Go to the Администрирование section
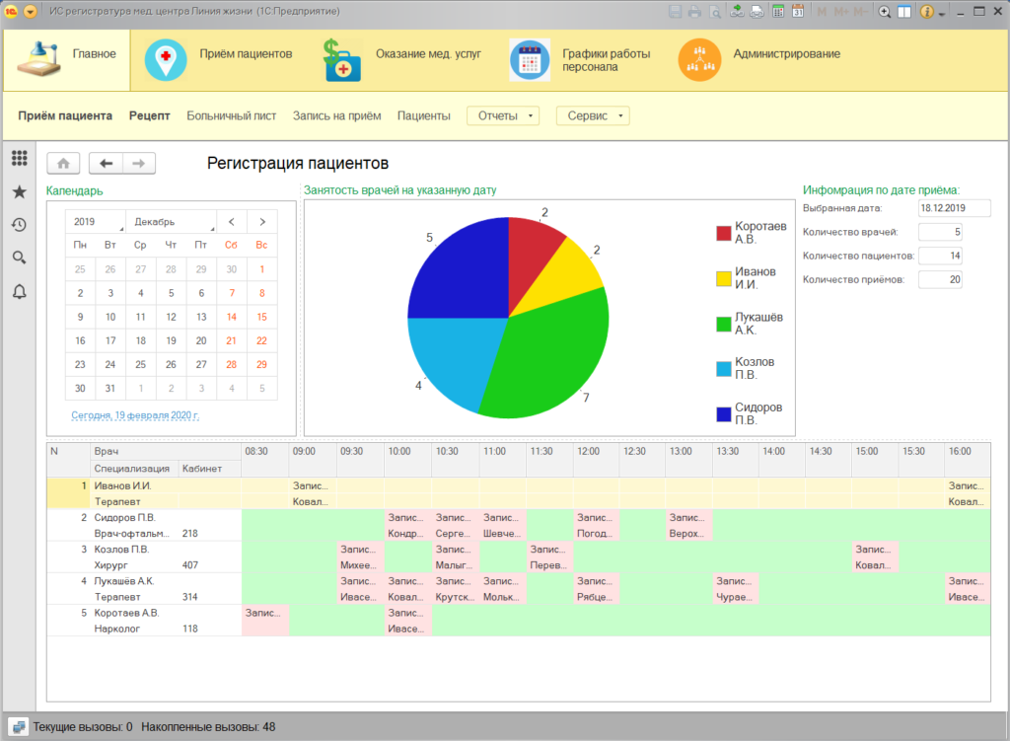1010x741 pixels. (x=759, y=60)
